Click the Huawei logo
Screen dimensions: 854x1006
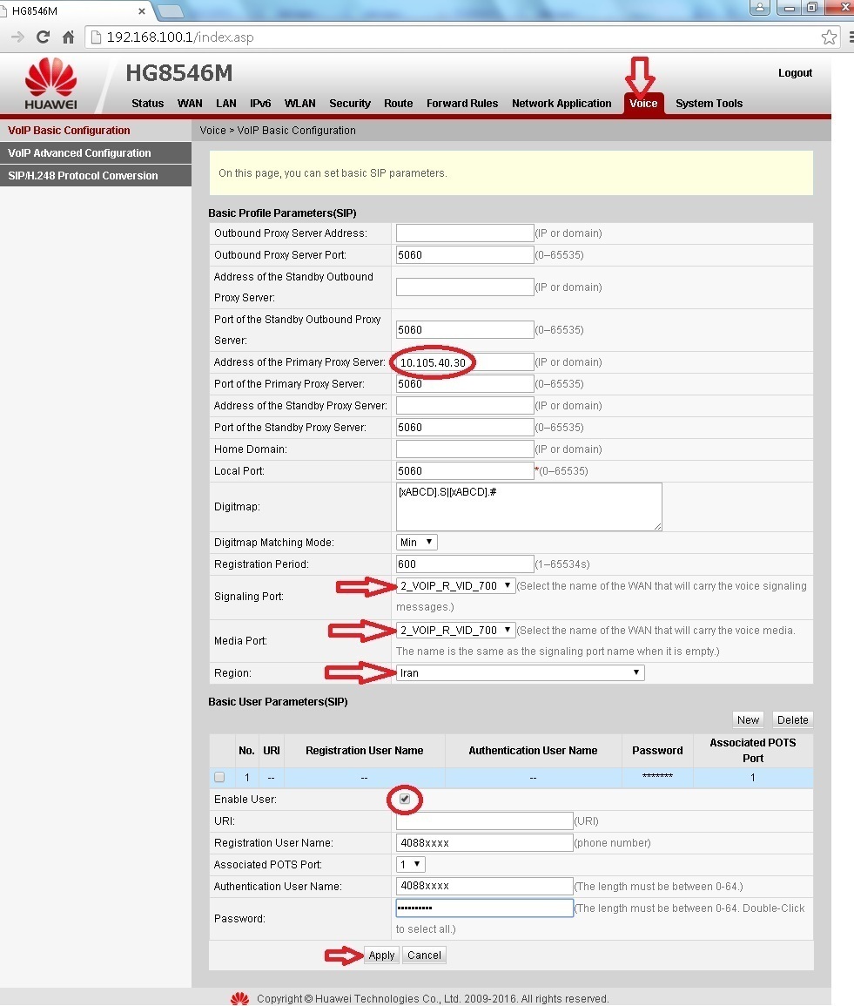coord(50,85)
